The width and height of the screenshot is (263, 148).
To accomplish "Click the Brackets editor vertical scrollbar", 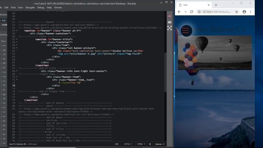I will 165,72.
